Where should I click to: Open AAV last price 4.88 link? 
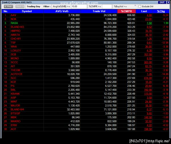[149, 15]
